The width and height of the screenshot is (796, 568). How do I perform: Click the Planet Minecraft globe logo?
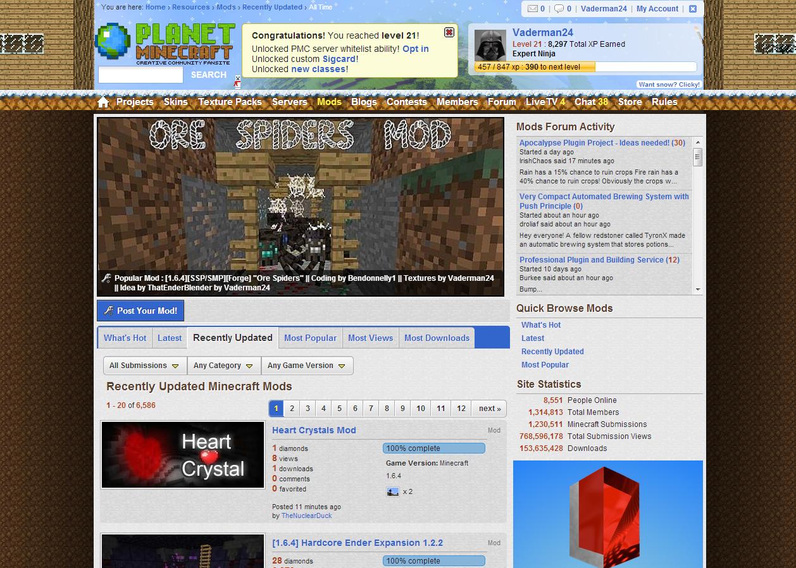(x=113, y=42)
